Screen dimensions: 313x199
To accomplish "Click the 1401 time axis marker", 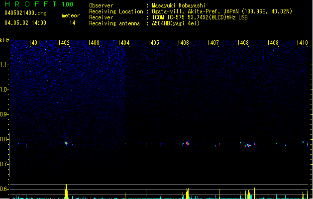I will 34,43.
